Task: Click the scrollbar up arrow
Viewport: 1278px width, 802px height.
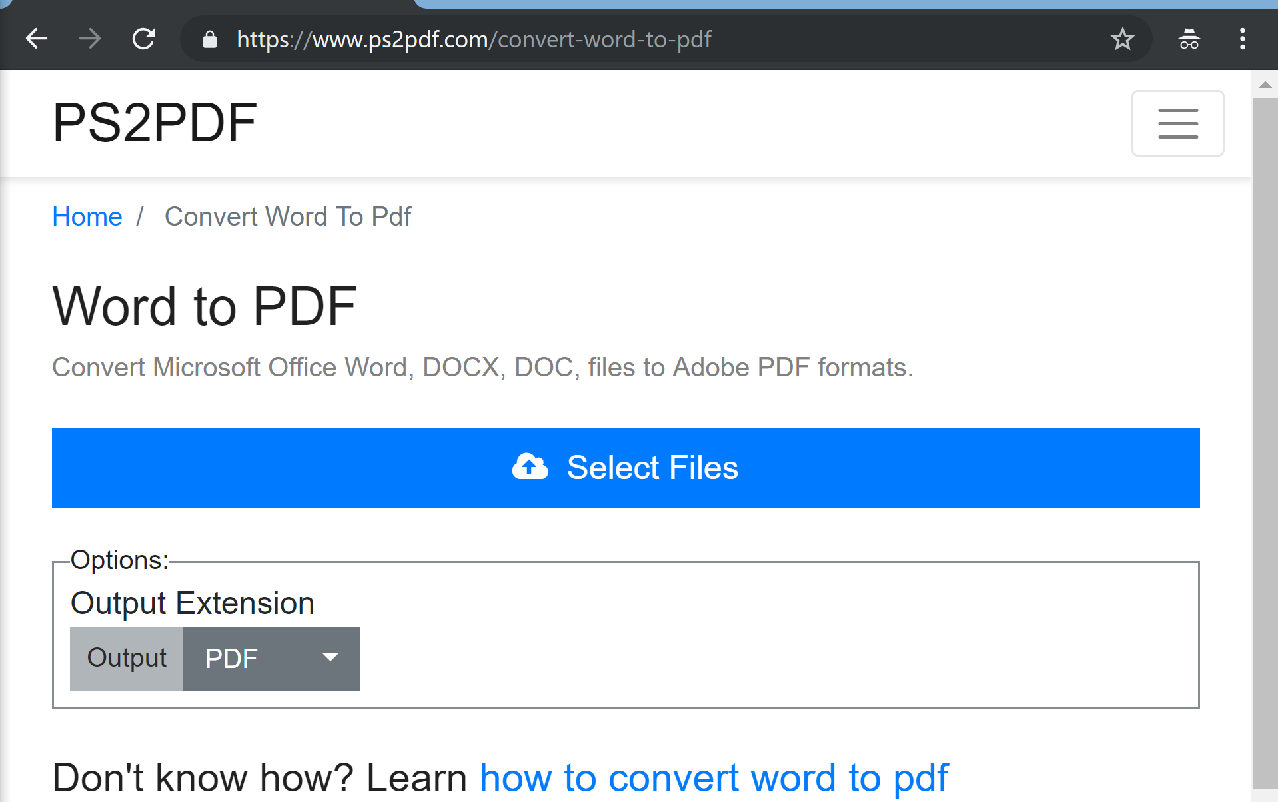Action: pos(1265,85)
